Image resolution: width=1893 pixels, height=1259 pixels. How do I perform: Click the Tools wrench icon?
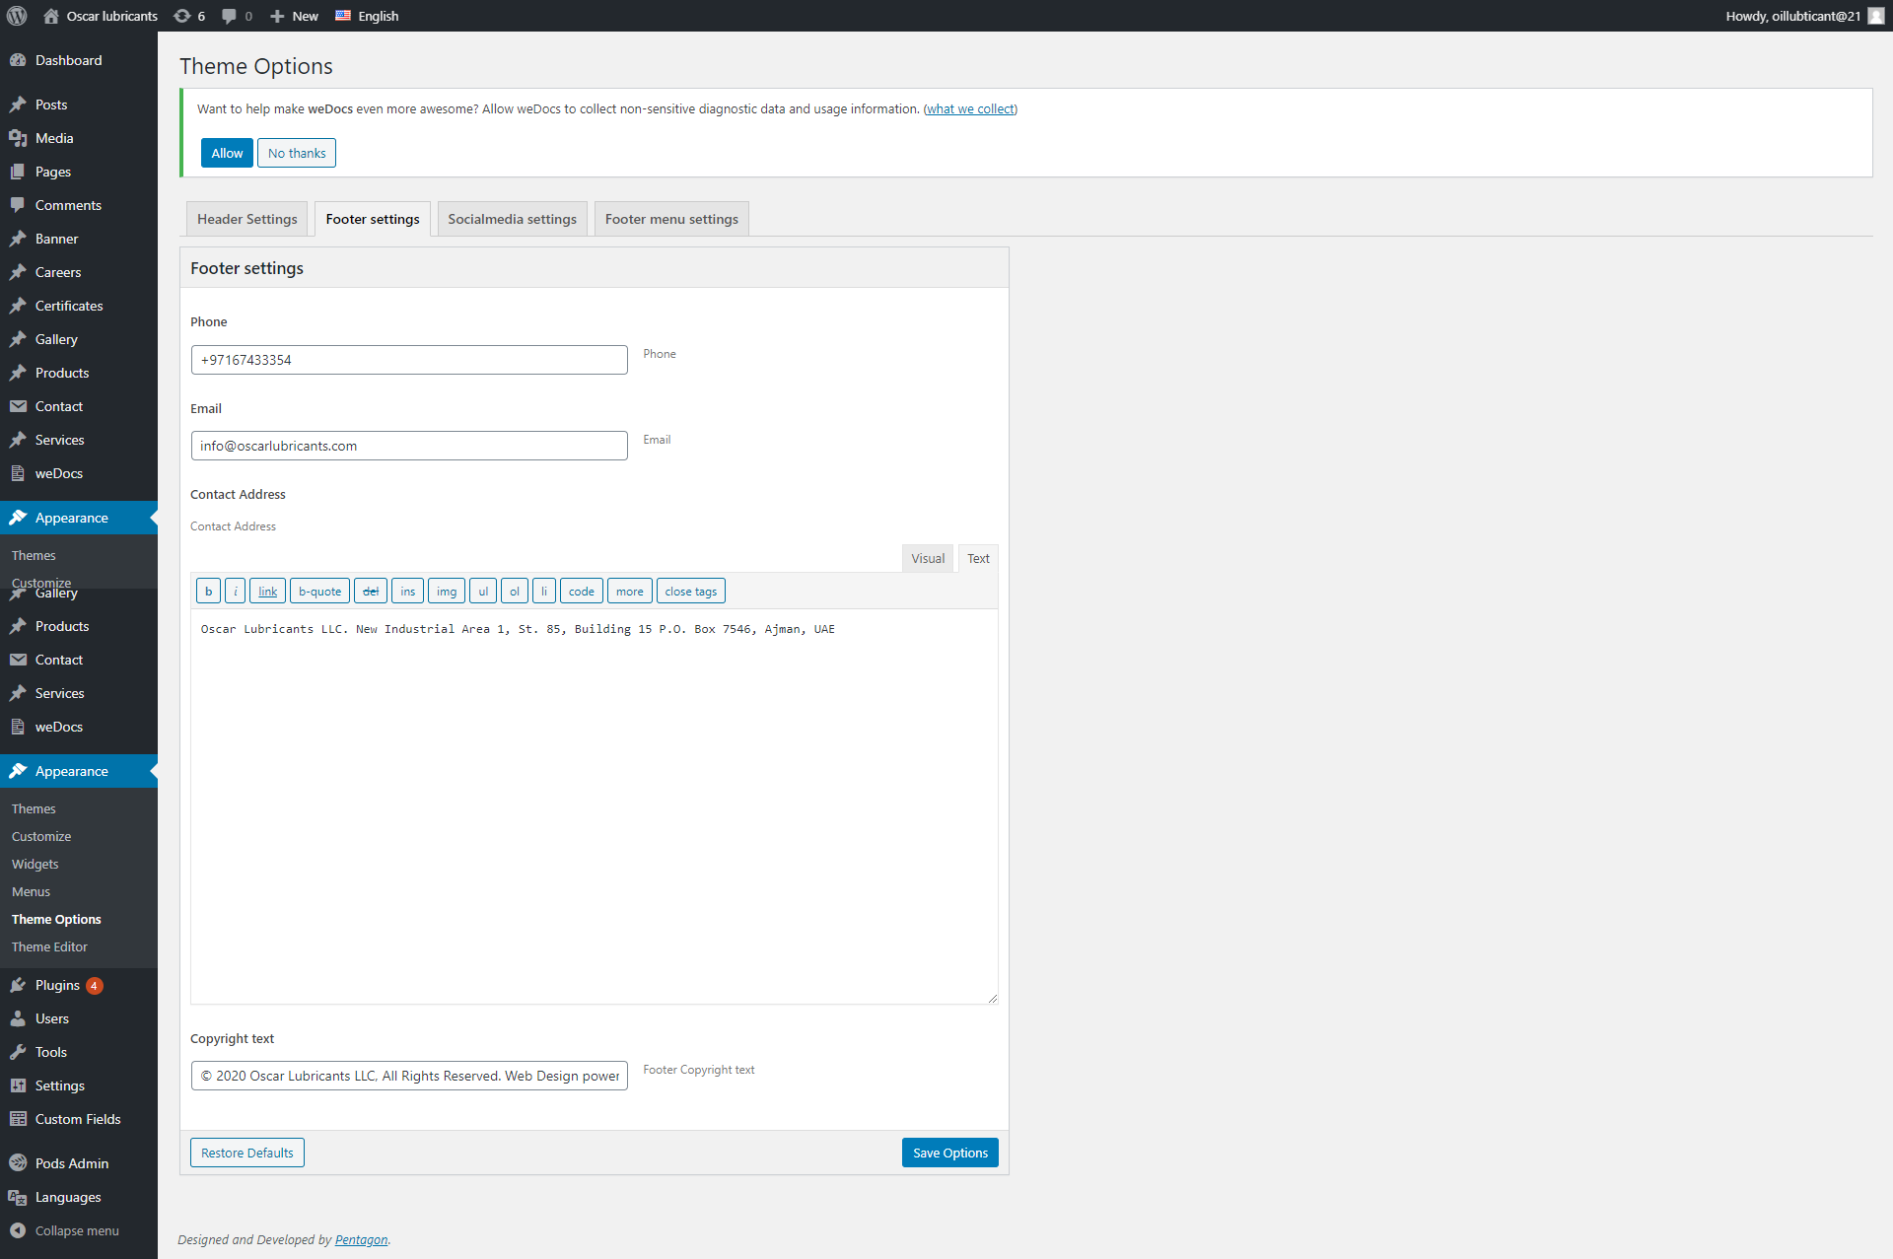point(18,1052)
